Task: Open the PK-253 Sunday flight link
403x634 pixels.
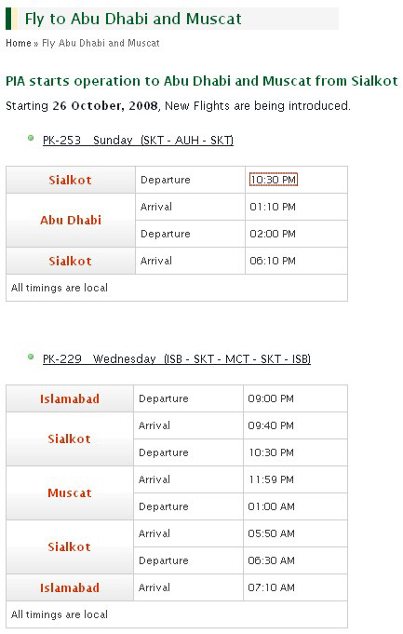Action: pyautogui.click(x=138, y=140)
